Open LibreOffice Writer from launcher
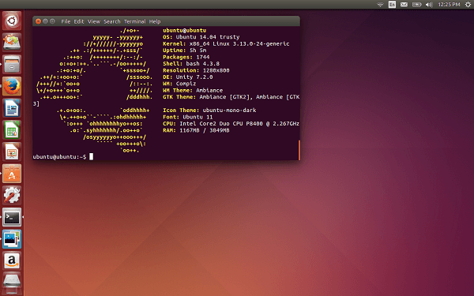The height and width of the screenshot is (296, 474). point(12,108)
